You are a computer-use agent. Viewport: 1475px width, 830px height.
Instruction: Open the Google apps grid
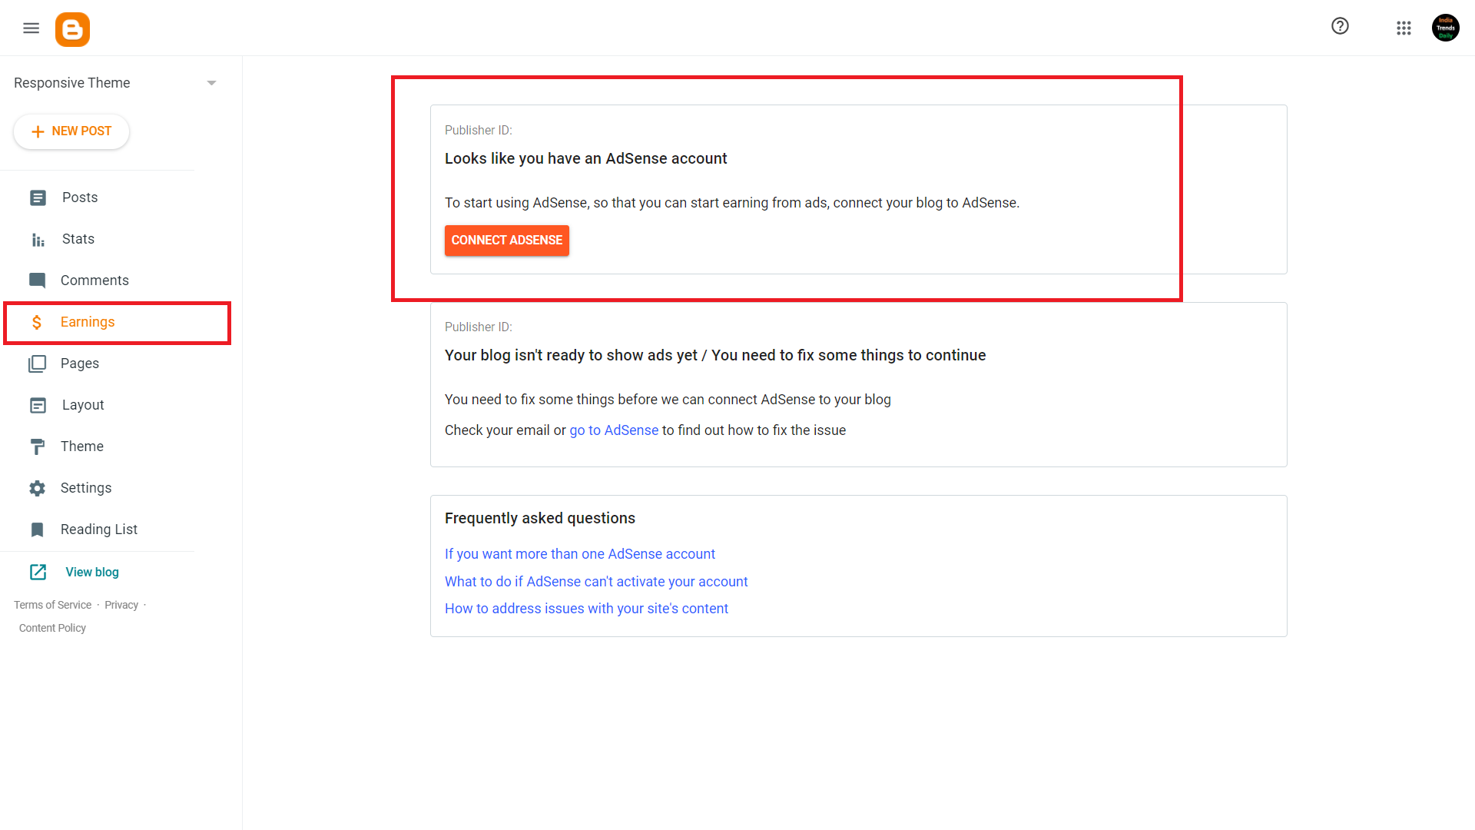(1404, 28)
